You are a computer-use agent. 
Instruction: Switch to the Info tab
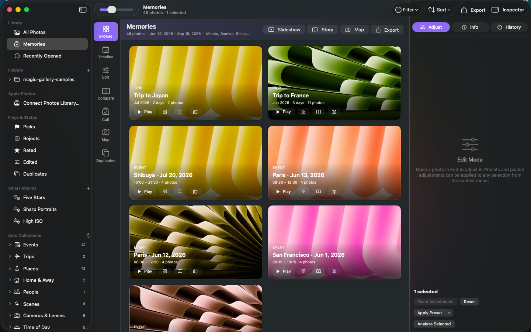click(470, 27)
